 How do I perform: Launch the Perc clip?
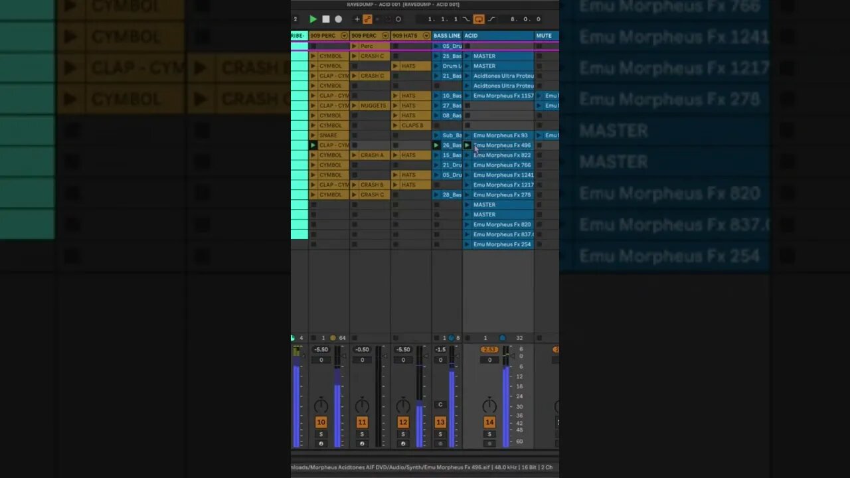[355, 46]
